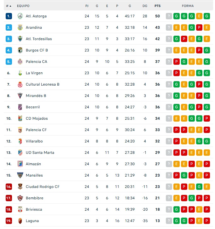Click the blue position 1 rank badge
This screenshot has width=215, height=229.
(x=9, y=16)
